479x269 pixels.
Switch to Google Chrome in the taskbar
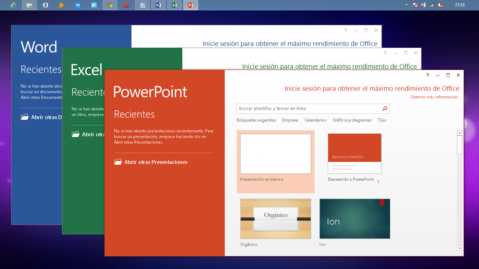pos(110,5)
